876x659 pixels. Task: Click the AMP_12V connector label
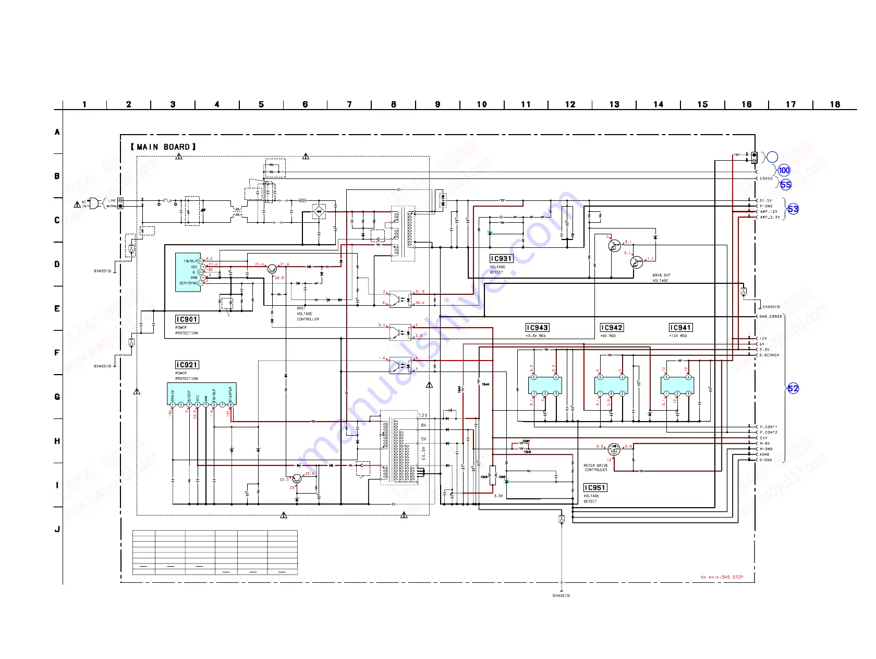(768, 212)
